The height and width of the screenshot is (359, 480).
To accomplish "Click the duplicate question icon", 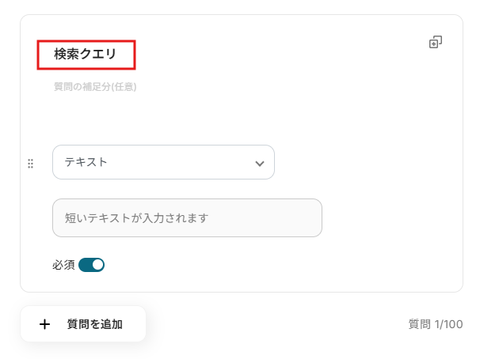I will click(435, 42).
